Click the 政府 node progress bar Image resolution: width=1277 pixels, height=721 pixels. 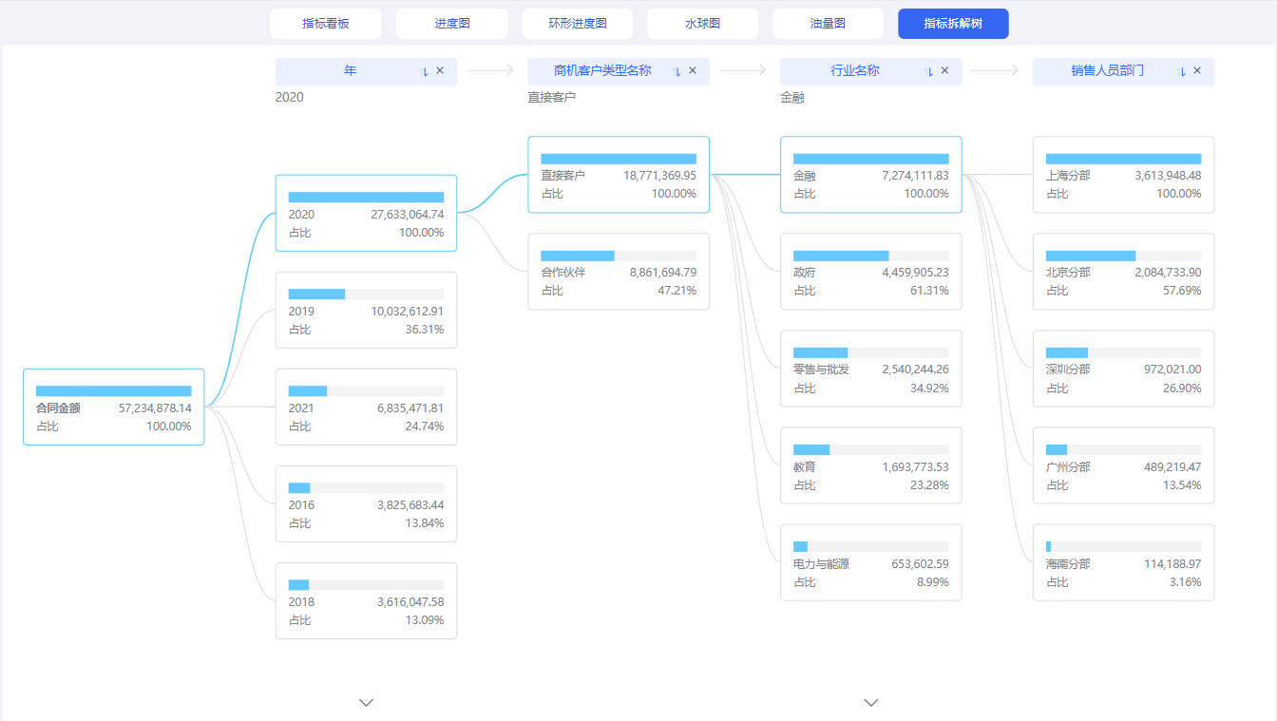pyautogui.click(x=871, y=256)
